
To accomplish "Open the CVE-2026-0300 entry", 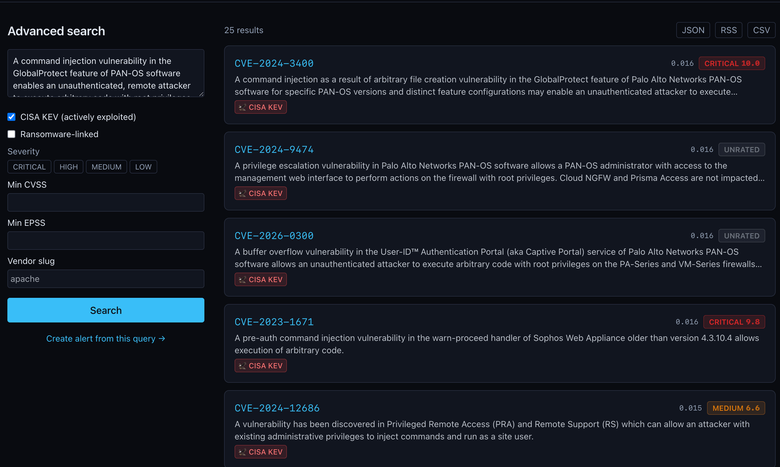I will 274,236.
